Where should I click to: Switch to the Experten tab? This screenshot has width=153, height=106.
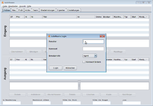[x=61, y=10]
